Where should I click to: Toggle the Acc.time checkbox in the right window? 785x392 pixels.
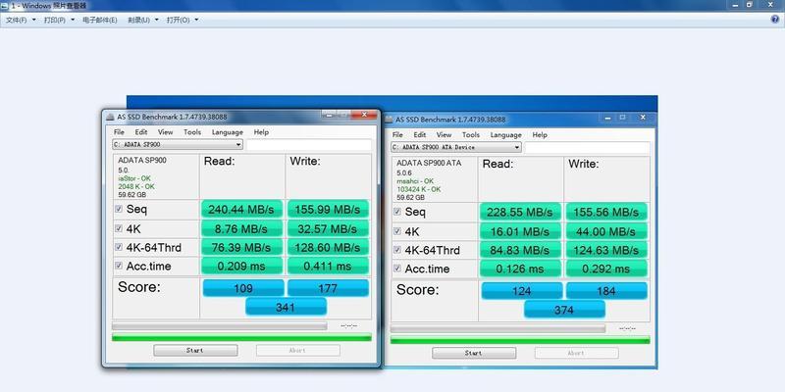point(397,269)
